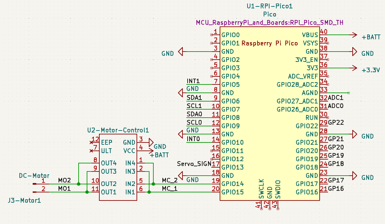Click GND symbol at Pico pin 8
385x224 pixels.
pos(181,93)
